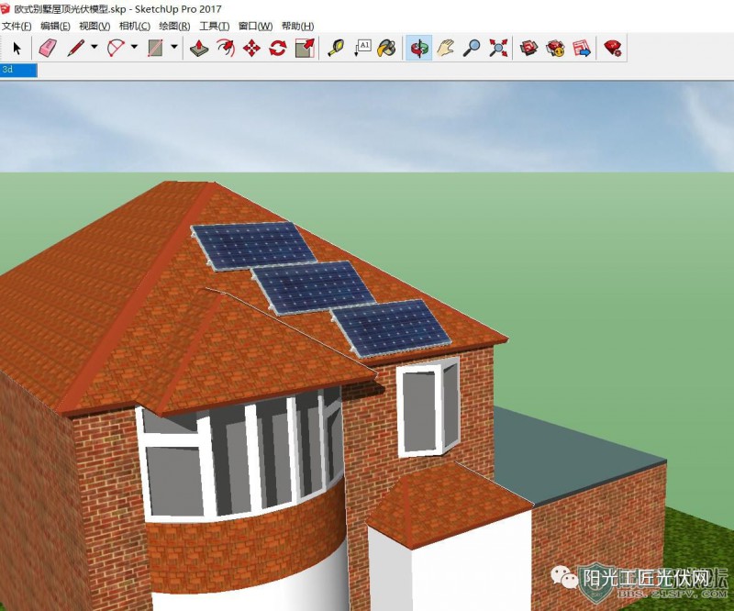
Task: Expand the line tool dropdown arrow
Action: pyautogui.click(x=94, y=48)
